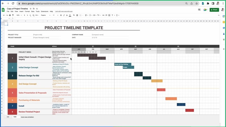226x127 pixels.
Task: Open browser extensions puzzle icon
Action: (208, 3)
